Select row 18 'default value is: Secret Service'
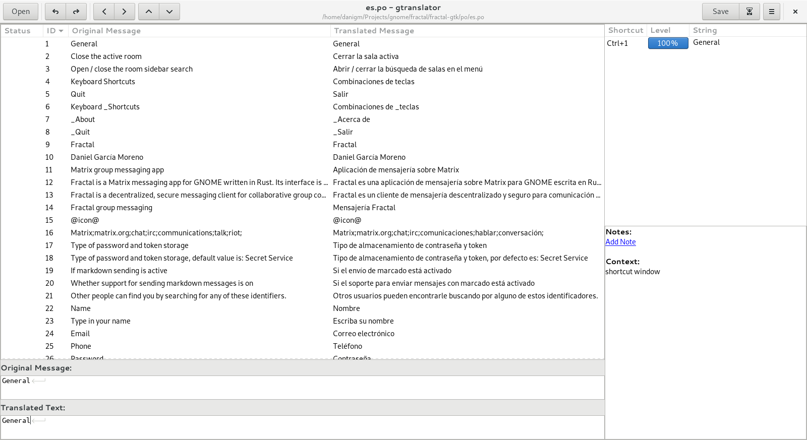This screenshot has height=440, width=807. click(303, 258)
